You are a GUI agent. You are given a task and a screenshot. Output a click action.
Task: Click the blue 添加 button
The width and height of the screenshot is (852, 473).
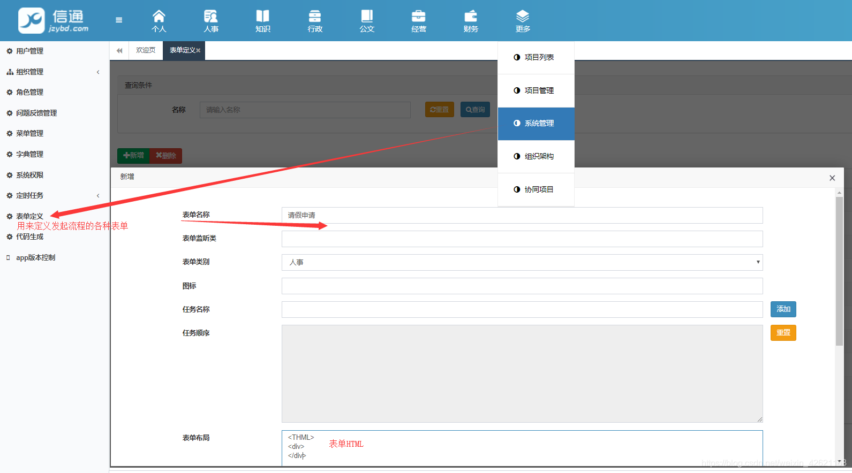[x=783, y=309]
